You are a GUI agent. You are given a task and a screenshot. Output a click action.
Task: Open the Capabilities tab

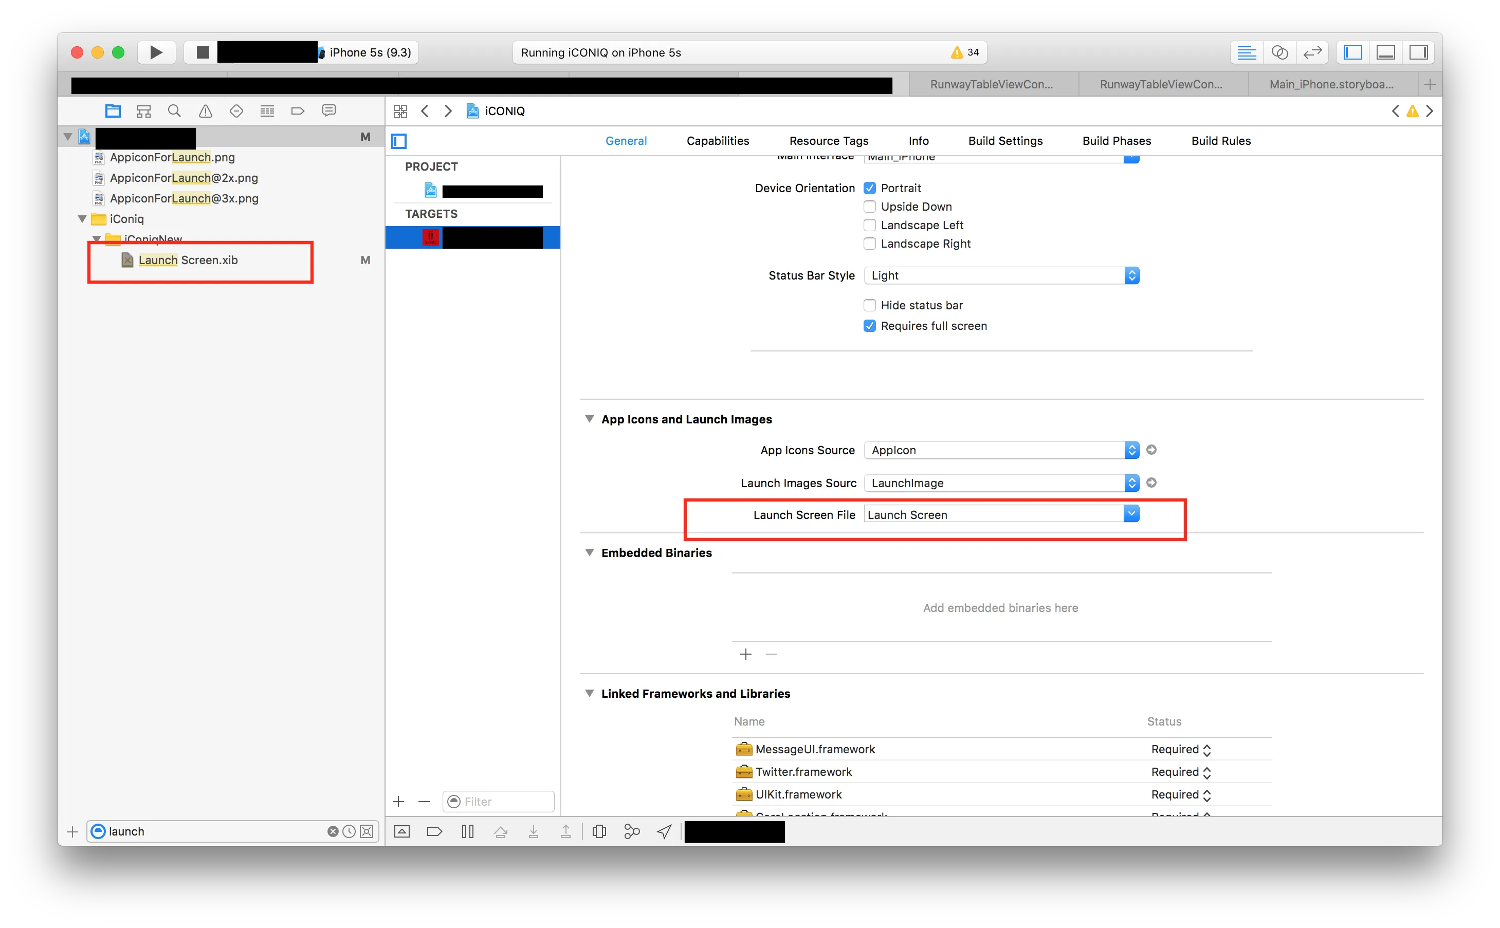(717, 141)
